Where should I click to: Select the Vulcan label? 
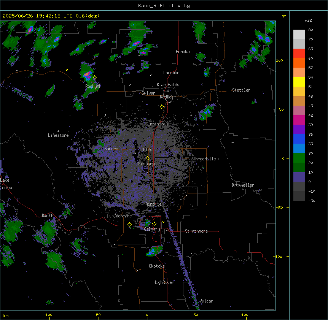pyautogui.click(x=206, y=301)
